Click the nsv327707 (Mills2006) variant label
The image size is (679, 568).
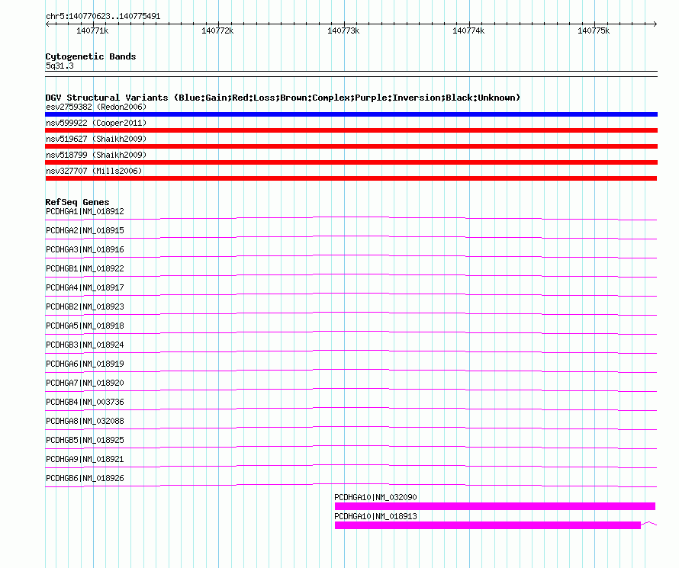coord(94,171)
